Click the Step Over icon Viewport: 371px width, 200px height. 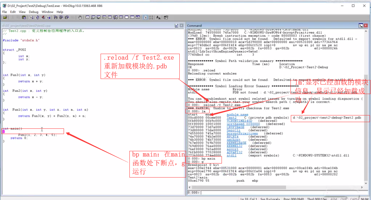coord(61,18)
